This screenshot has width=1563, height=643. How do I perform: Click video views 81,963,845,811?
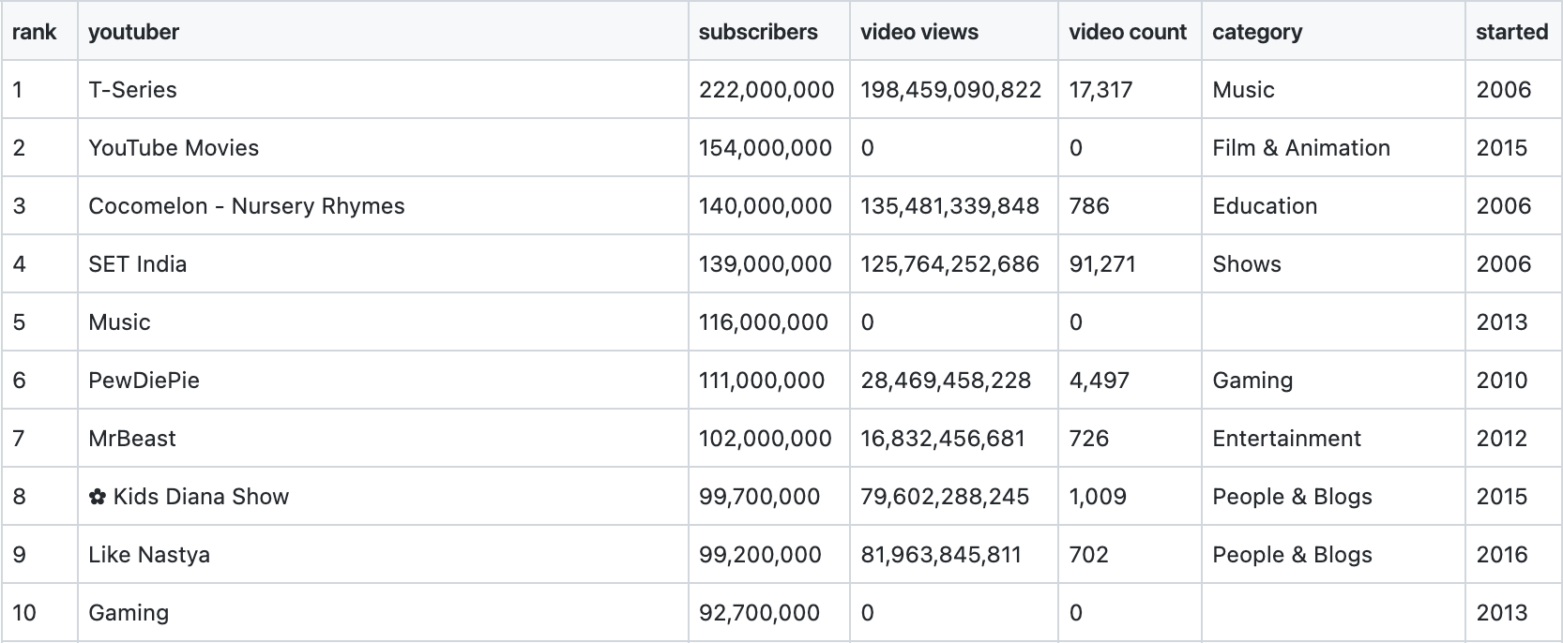[941, 555]
